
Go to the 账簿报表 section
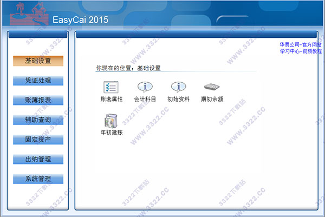(x=38, y=100)
